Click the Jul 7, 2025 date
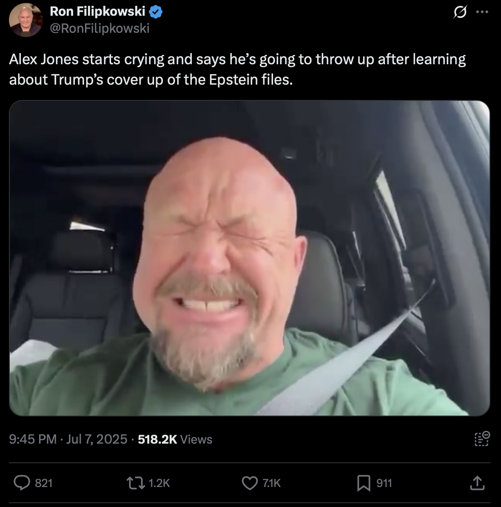This screenshot has height=507, width=501. [x=97, y=439]
